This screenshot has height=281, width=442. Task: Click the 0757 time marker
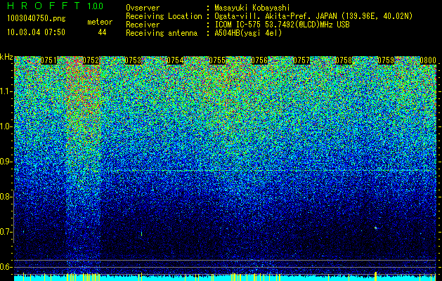click(301, 60)
